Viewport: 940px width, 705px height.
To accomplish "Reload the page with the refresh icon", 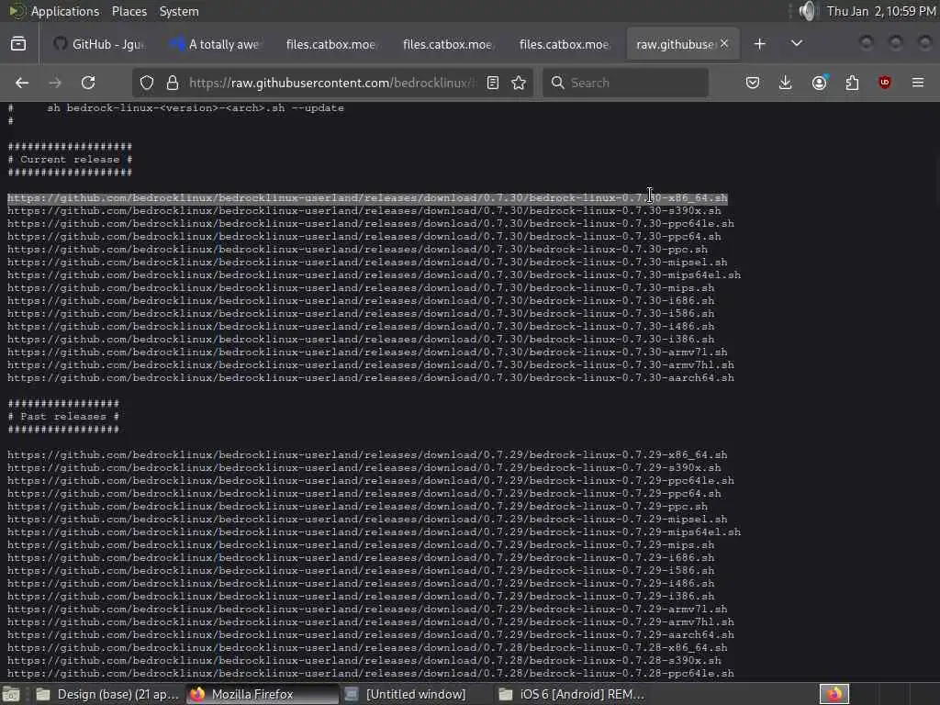I will (88, 83).
